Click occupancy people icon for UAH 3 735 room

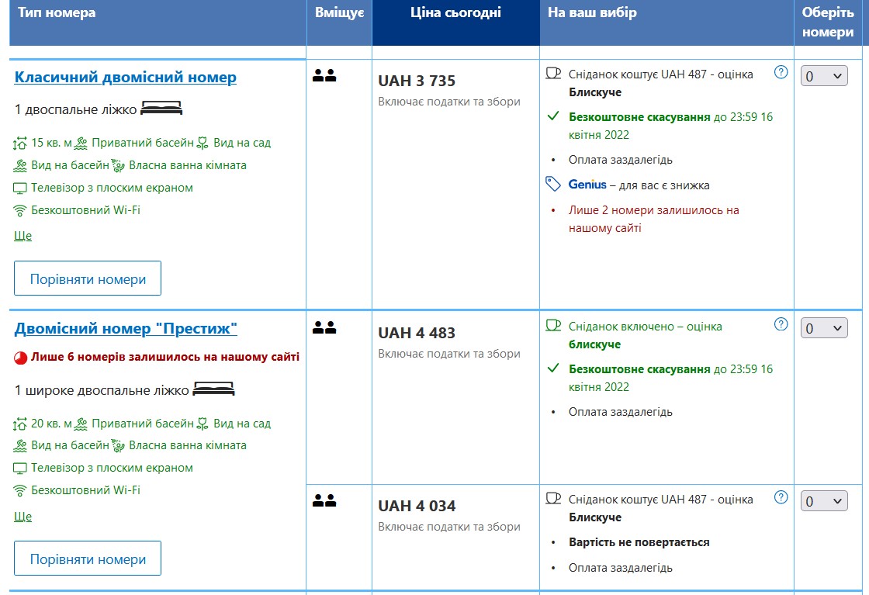(x=324, y=76)
